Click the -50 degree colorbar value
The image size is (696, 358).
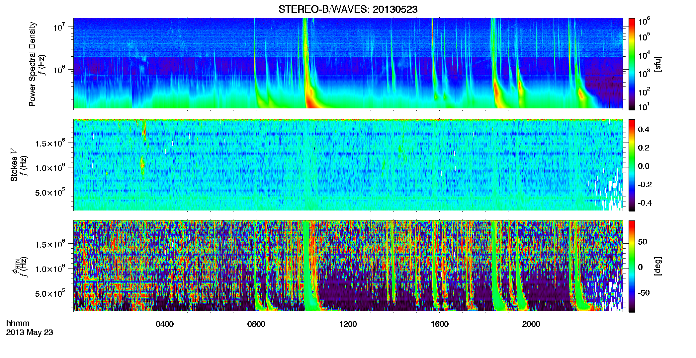click(644, 293)
